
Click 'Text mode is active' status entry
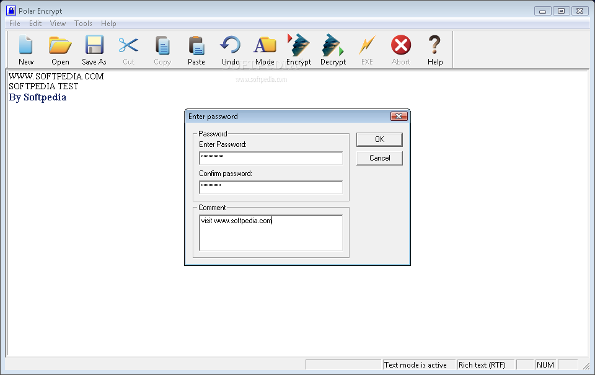(415, 364)
